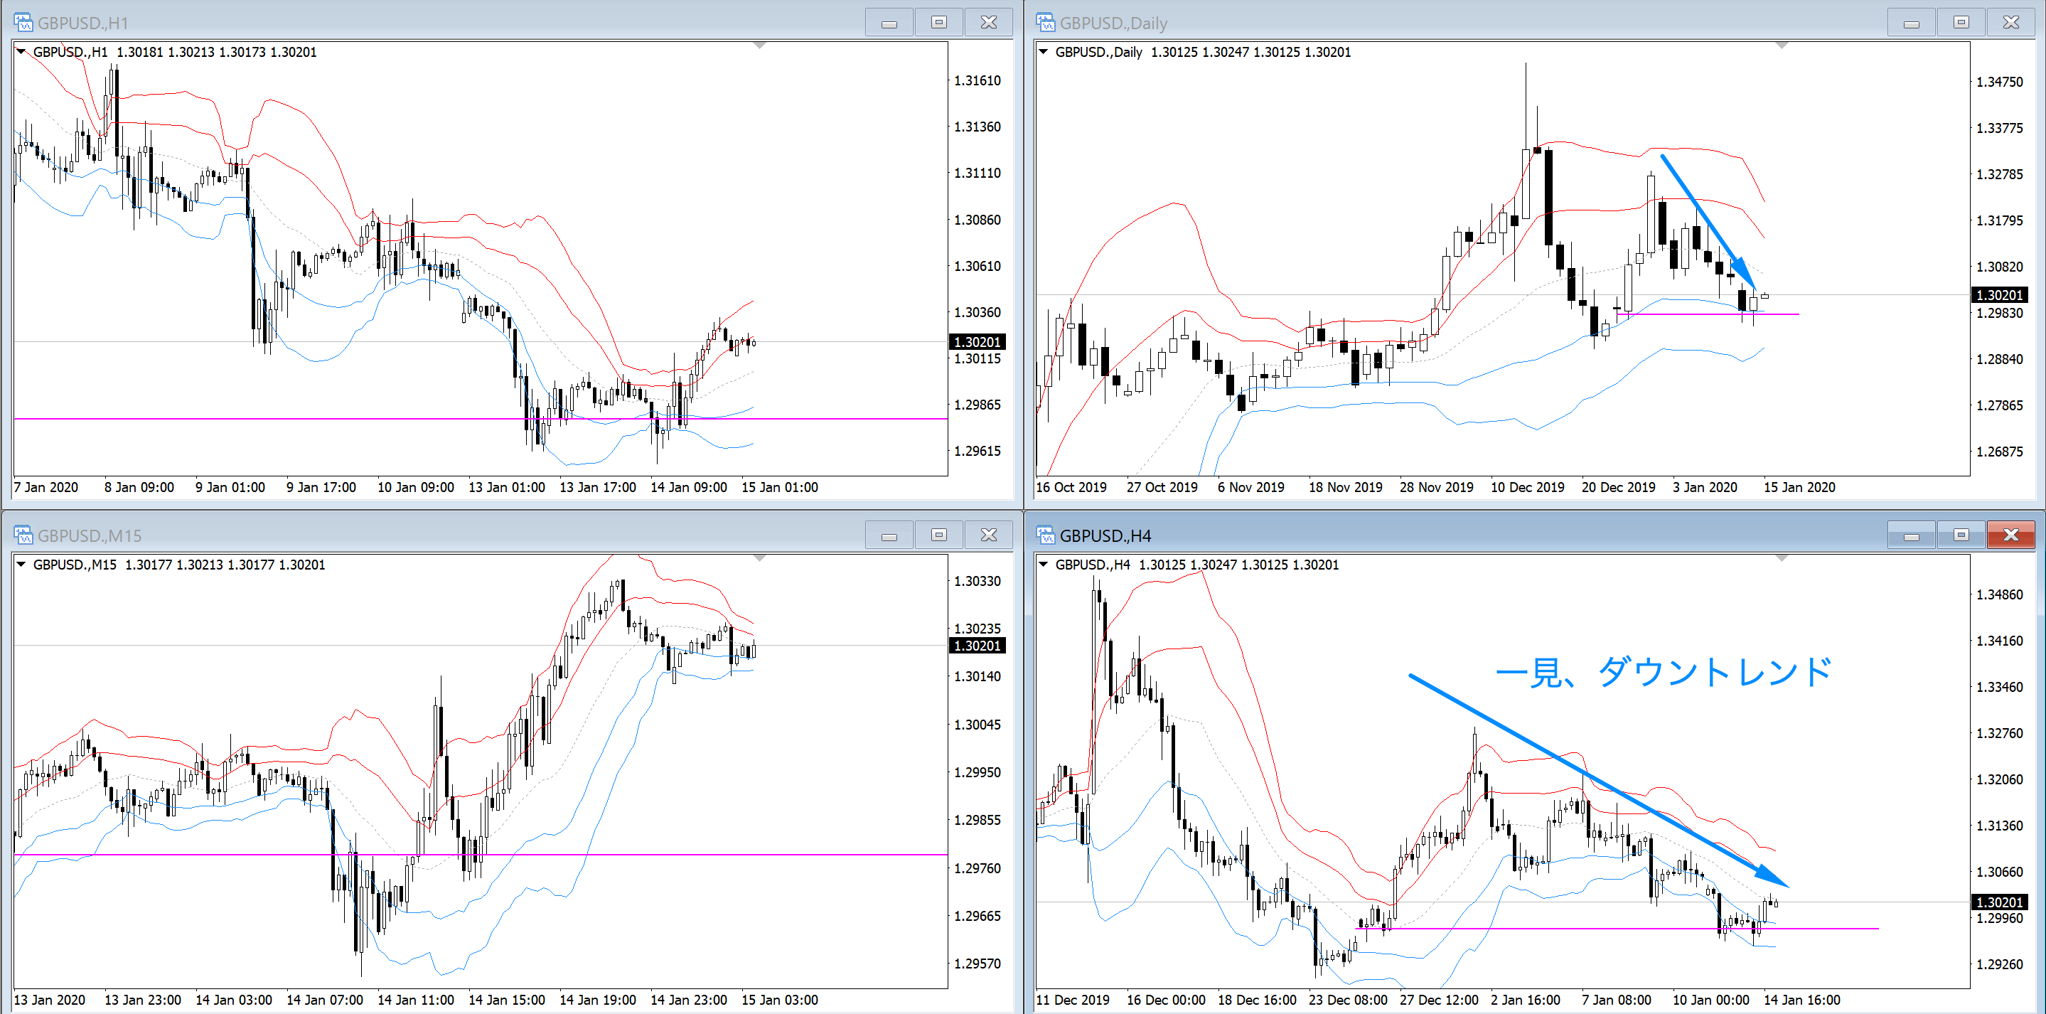Click the 一見、ダウントレンド text label
This screenshot has height=1014, width=2046.
1663,672
